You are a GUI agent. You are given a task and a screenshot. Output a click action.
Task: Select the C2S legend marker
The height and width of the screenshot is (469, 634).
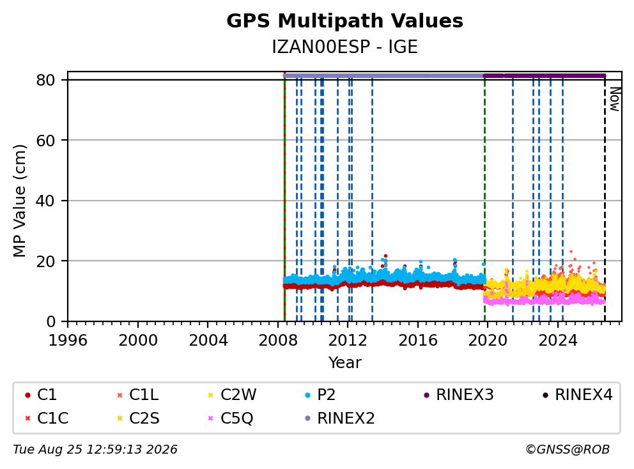pos(120,419)
